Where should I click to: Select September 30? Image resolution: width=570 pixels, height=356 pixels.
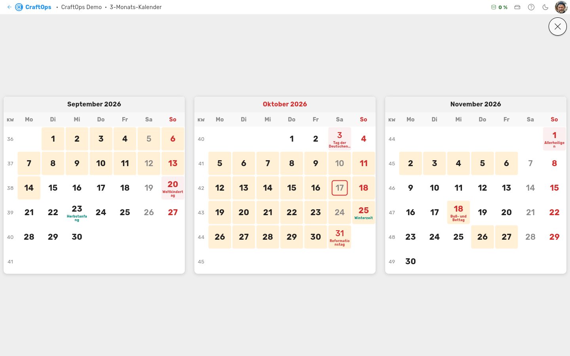point(77,237)
